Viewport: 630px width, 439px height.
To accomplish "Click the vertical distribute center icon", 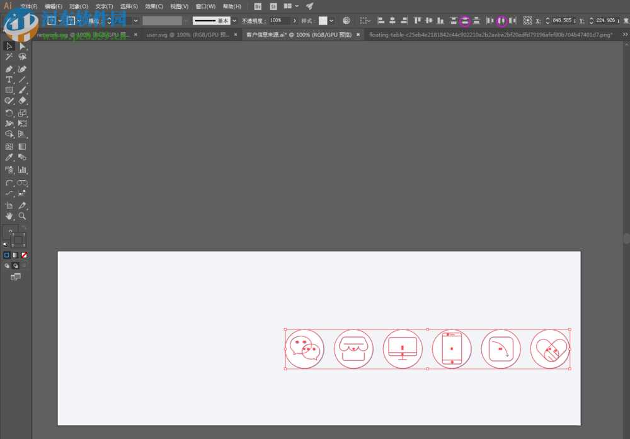I will tap(465, 21).
